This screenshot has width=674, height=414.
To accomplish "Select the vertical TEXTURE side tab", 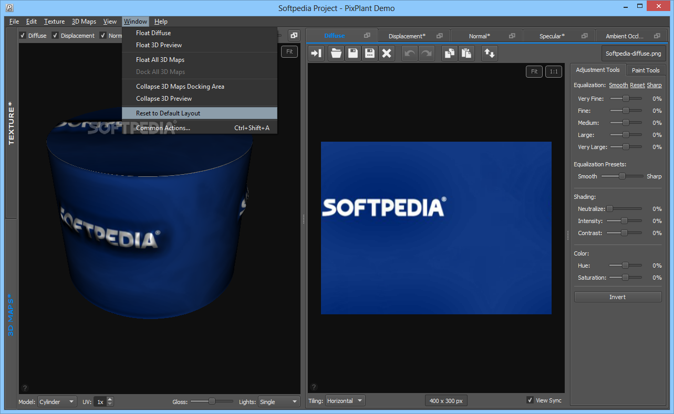I will [x=11, y=123].
